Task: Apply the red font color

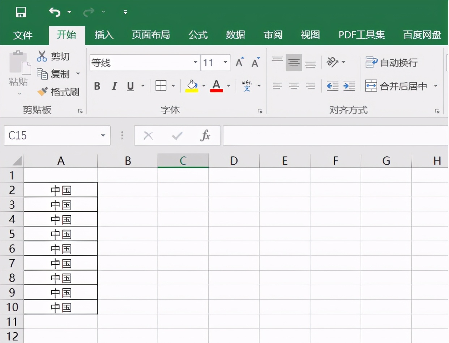Action: coord(216,86)
